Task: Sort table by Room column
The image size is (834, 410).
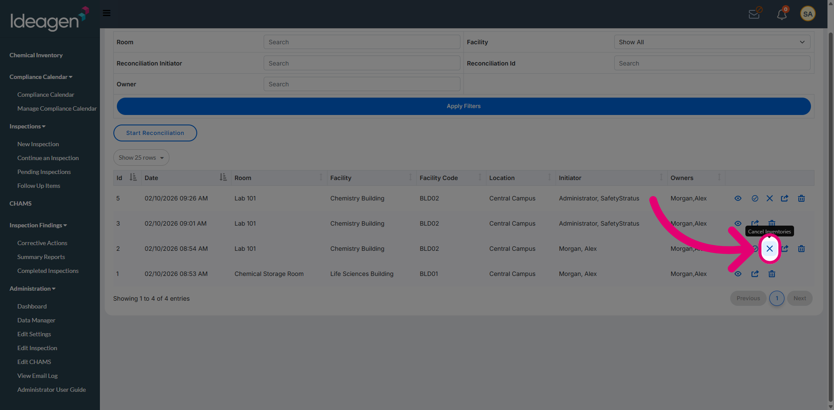Action: [x=279, y=177]
